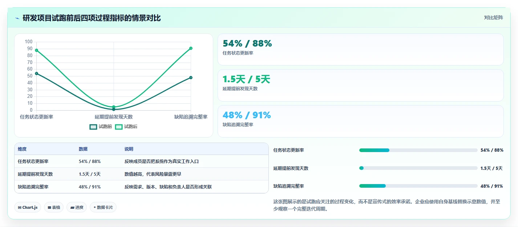Select the 54% / 88% data card
This screenshot has height=227, width=518.
(360, 49)
